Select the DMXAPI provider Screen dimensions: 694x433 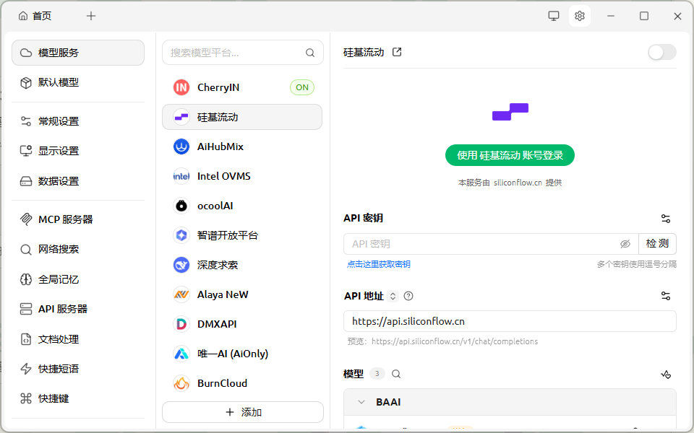242,324
